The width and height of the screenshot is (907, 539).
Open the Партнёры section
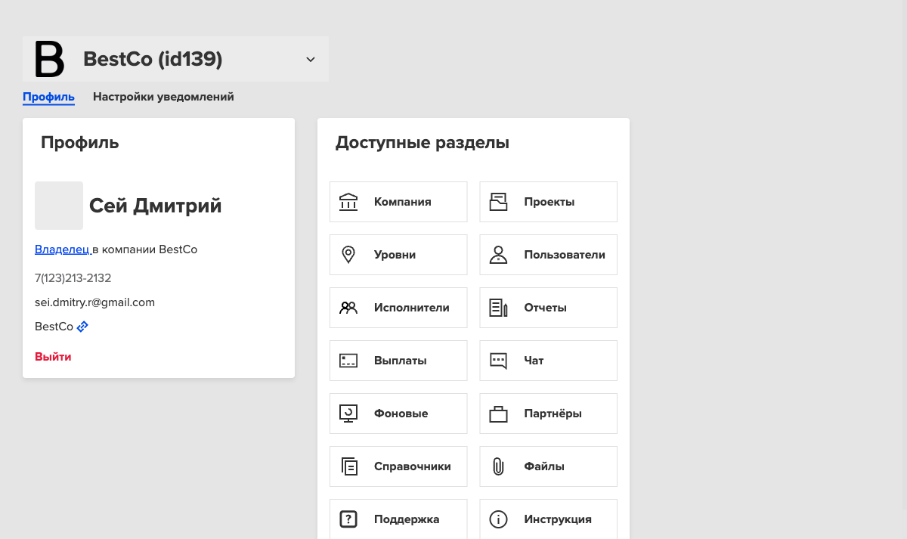548,414
